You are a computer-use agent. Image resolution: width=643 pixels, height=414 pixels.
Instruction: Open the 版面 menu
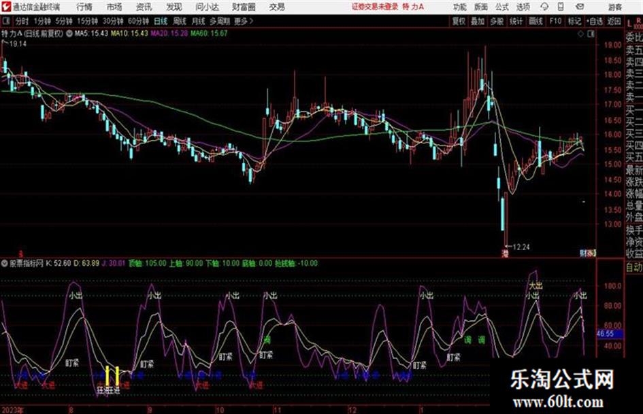pyautogui.click(x=480, y=7)
